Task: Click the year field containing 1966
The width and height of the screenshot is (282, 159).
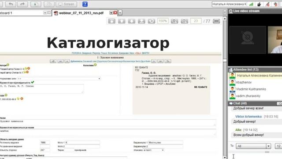Action: [x=45, y=143]
